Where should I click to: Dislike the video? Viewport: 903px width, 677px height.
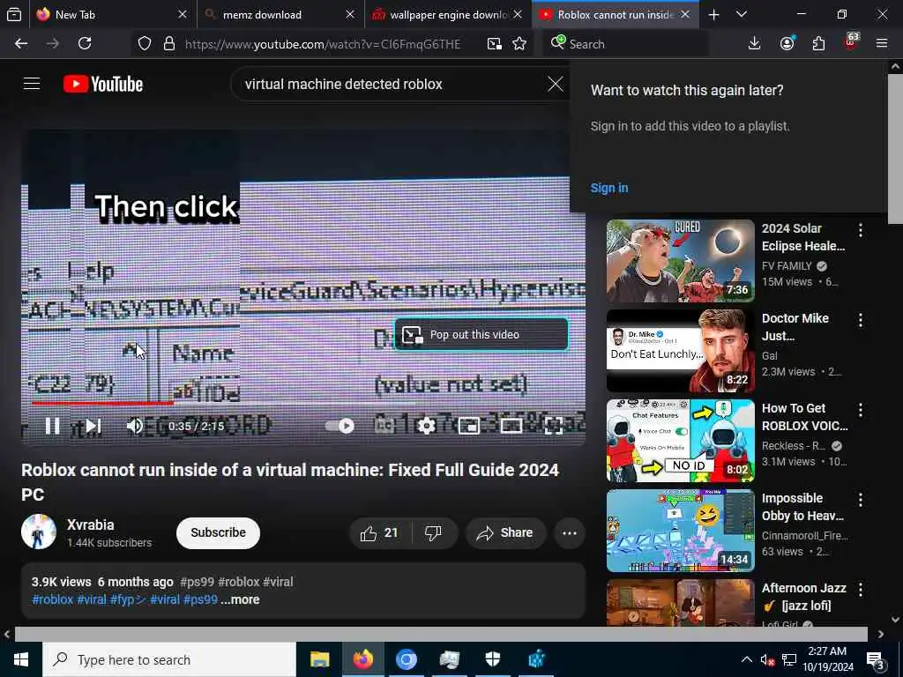(x=434, y=533)
